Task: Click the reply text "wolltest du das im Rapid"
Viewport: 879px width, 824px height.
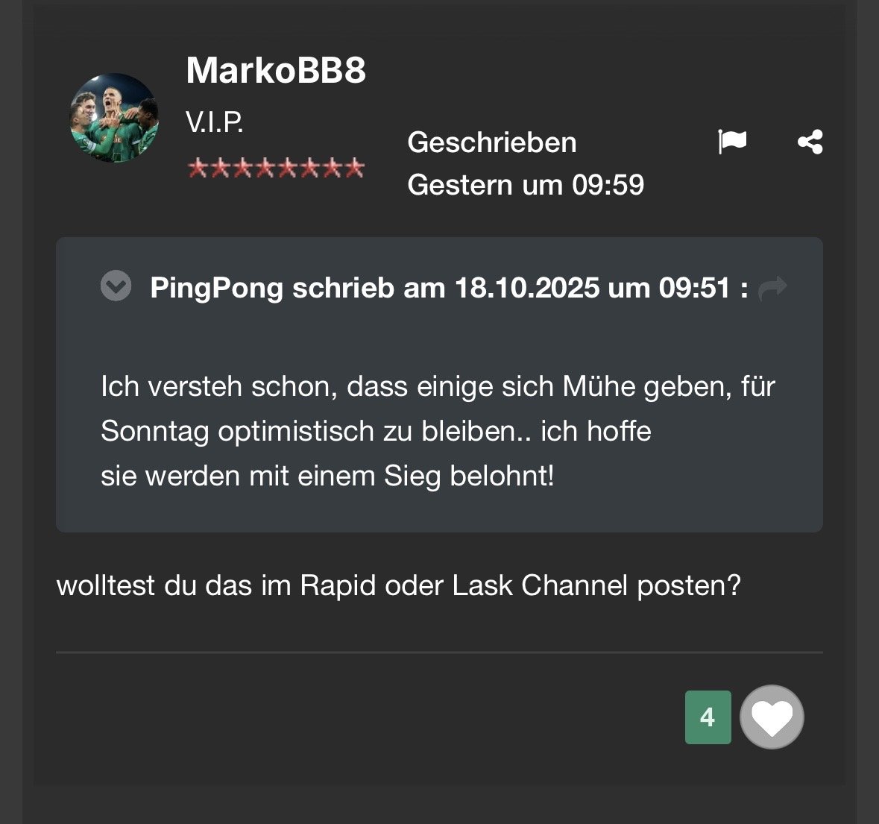Action: [398, 585]
